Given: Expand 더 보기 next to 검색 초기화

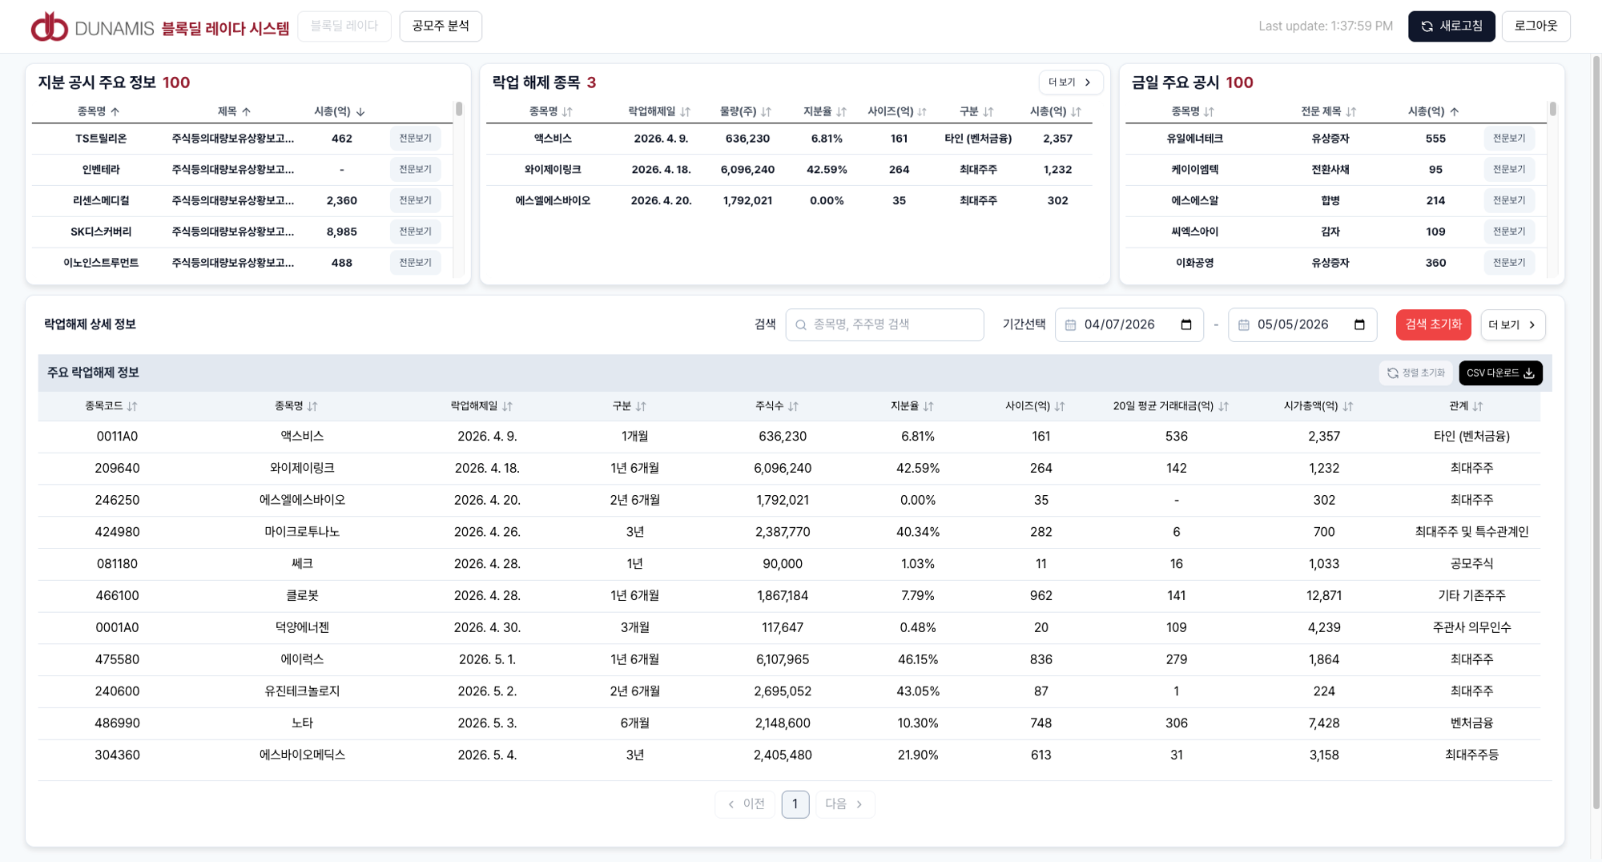Looking at the screenshot, I should click(x=1512, y=324).
